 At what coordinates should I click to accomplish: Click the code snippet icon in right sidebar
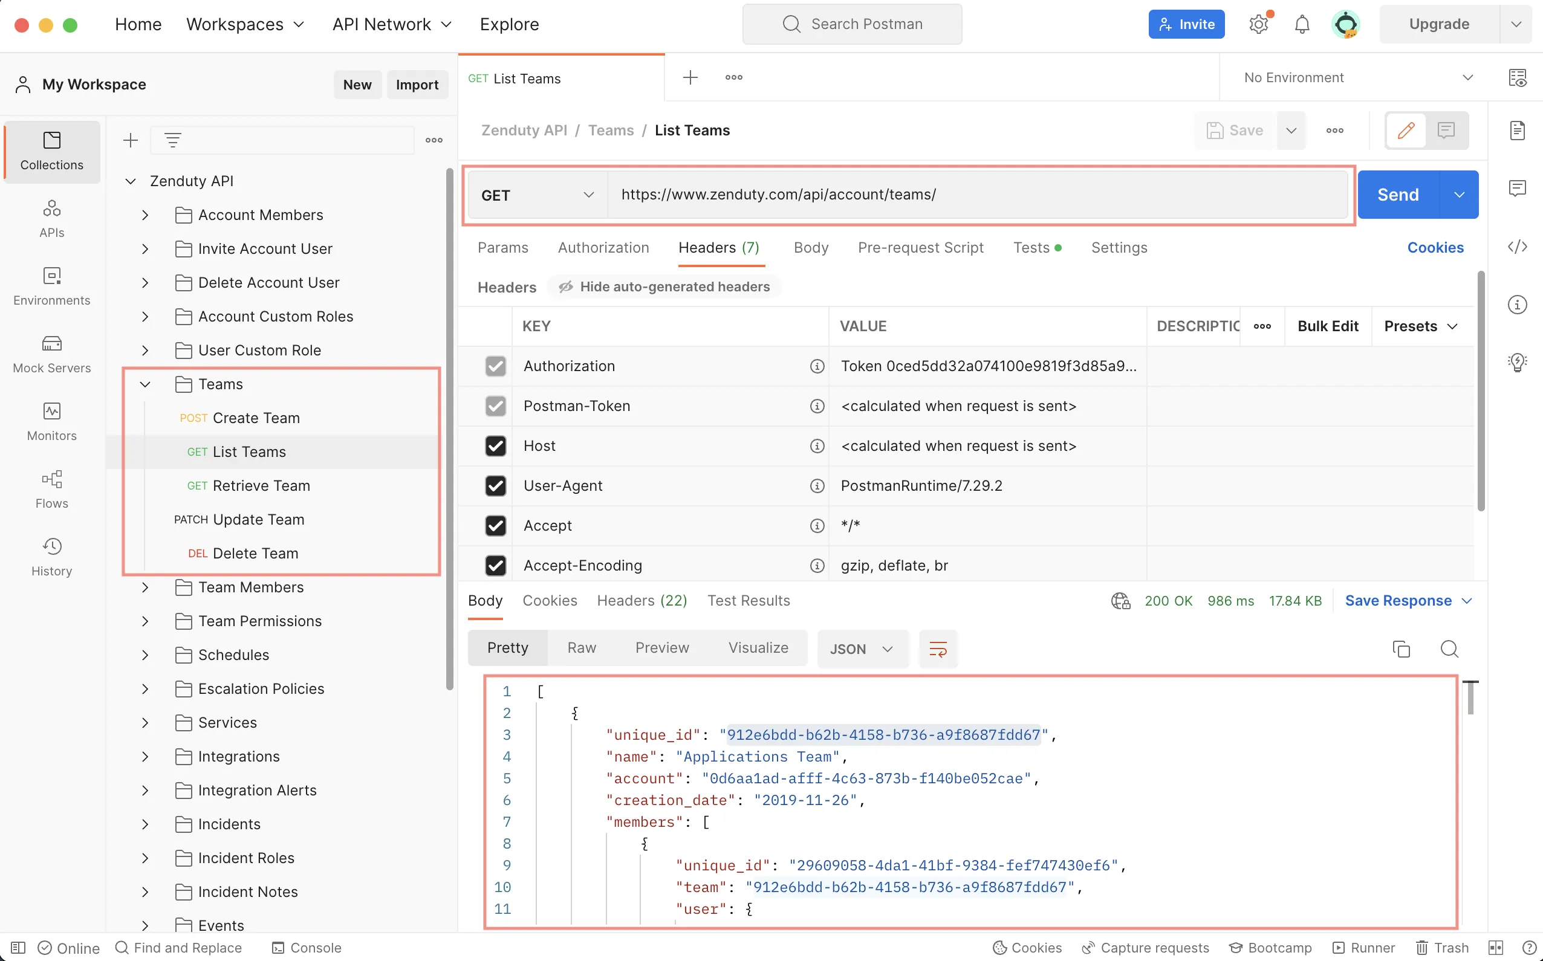coord(1517,247)
